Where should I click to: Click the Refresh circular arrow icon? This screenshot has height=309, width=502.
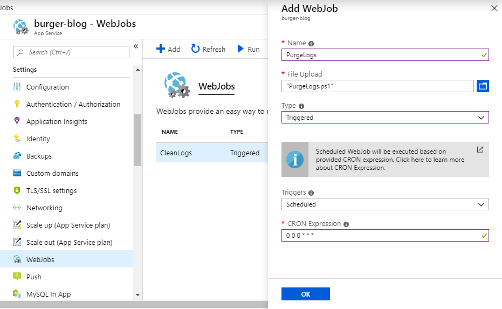195,49
